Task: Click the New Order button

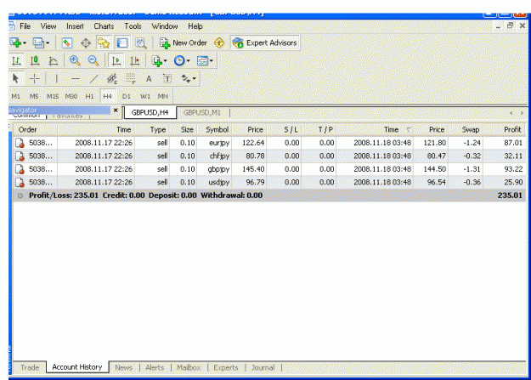Action: point(184,43)
